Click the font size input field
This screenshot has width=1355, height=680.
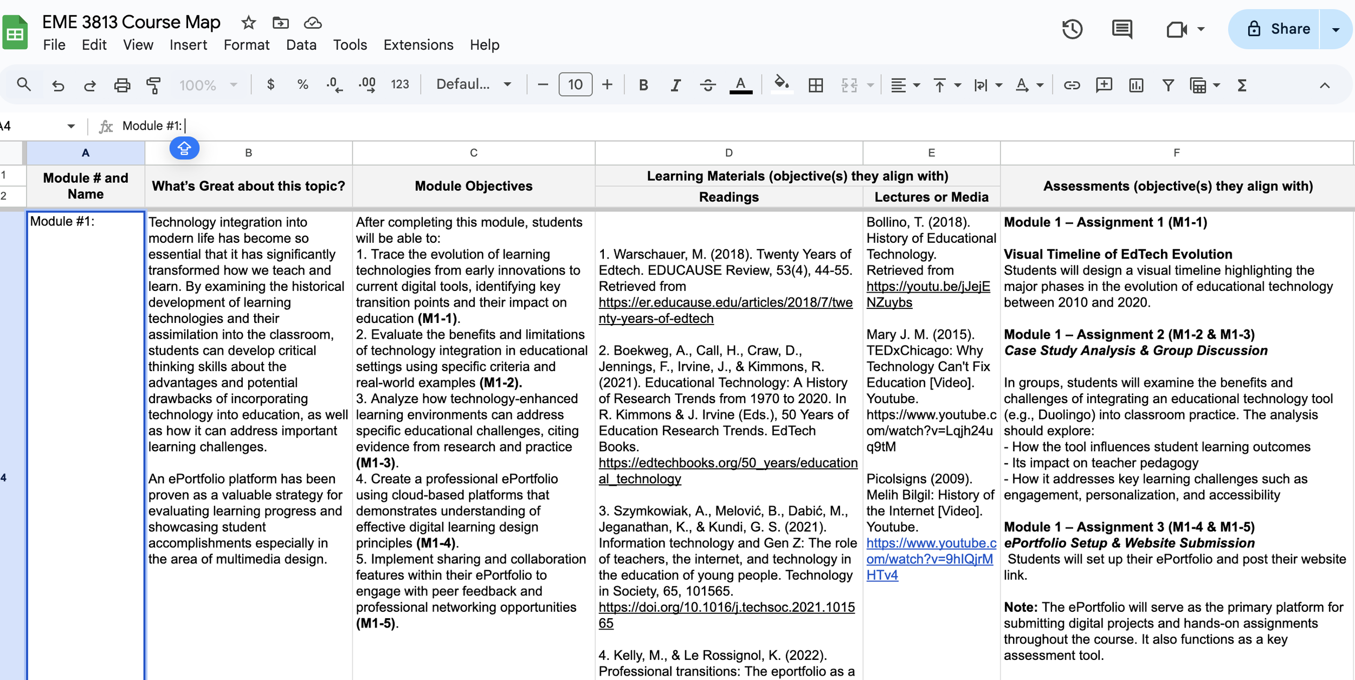point(575,85)
